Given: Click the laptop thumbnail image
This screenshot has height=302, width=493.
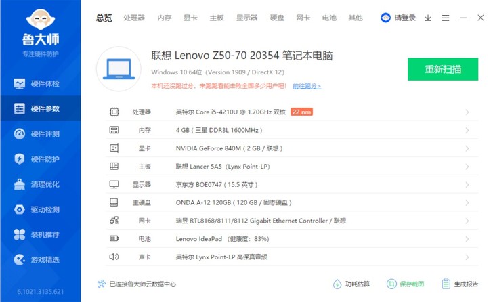Looking at the screenshot, I should pyautogui.click(x=119, y=69).
